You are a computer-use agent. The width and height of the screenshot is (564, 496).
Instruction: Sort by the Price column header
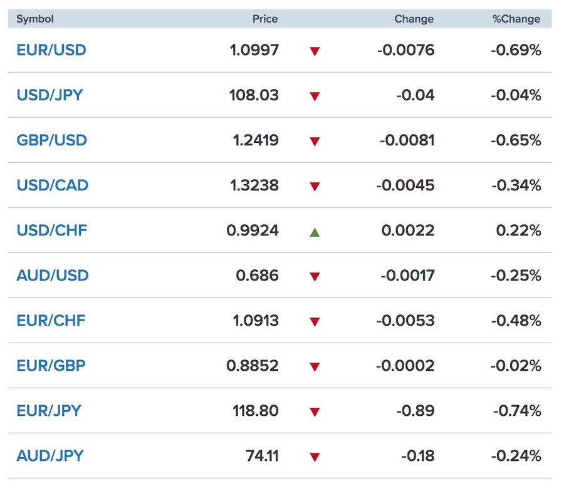pos(264,19)
